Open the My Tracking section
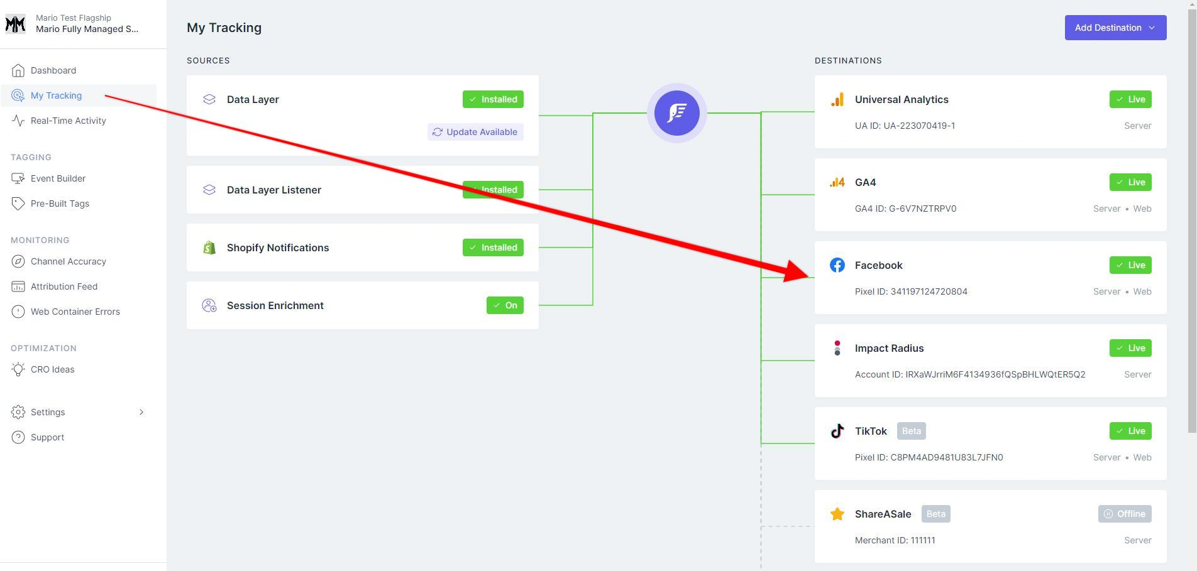Image resolution: width=1197 pixels, height=571 pixels. [x=56, y=95]
